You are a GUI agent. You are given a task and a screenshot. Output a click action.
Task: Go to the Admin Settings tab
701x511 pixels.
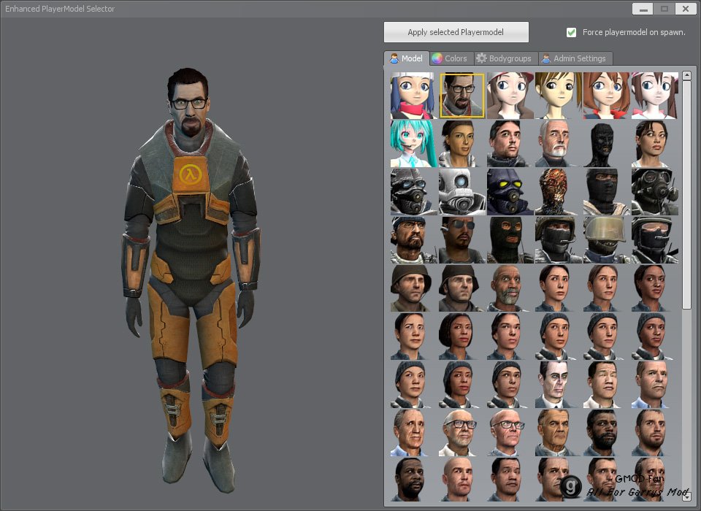(x=574, y=58)
